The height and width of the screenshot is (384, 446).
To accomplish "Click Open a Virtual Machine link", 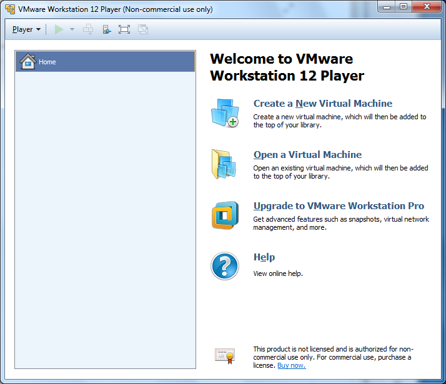I will coord(307,155).
